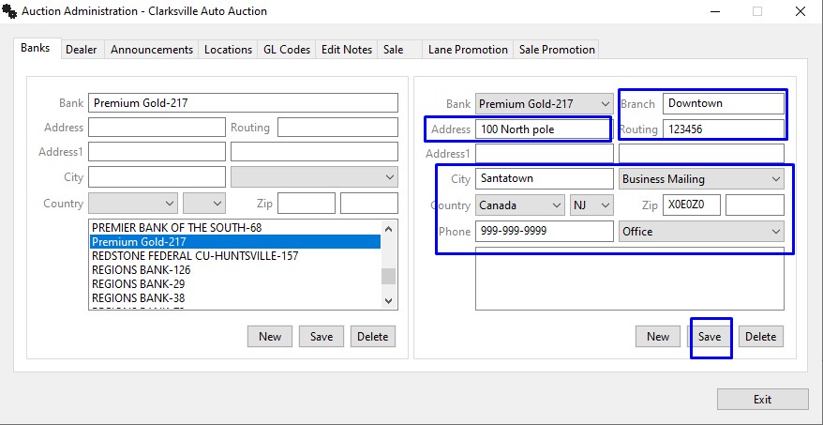
Task: Select the GL Codes tab
Action: point(286,50)
